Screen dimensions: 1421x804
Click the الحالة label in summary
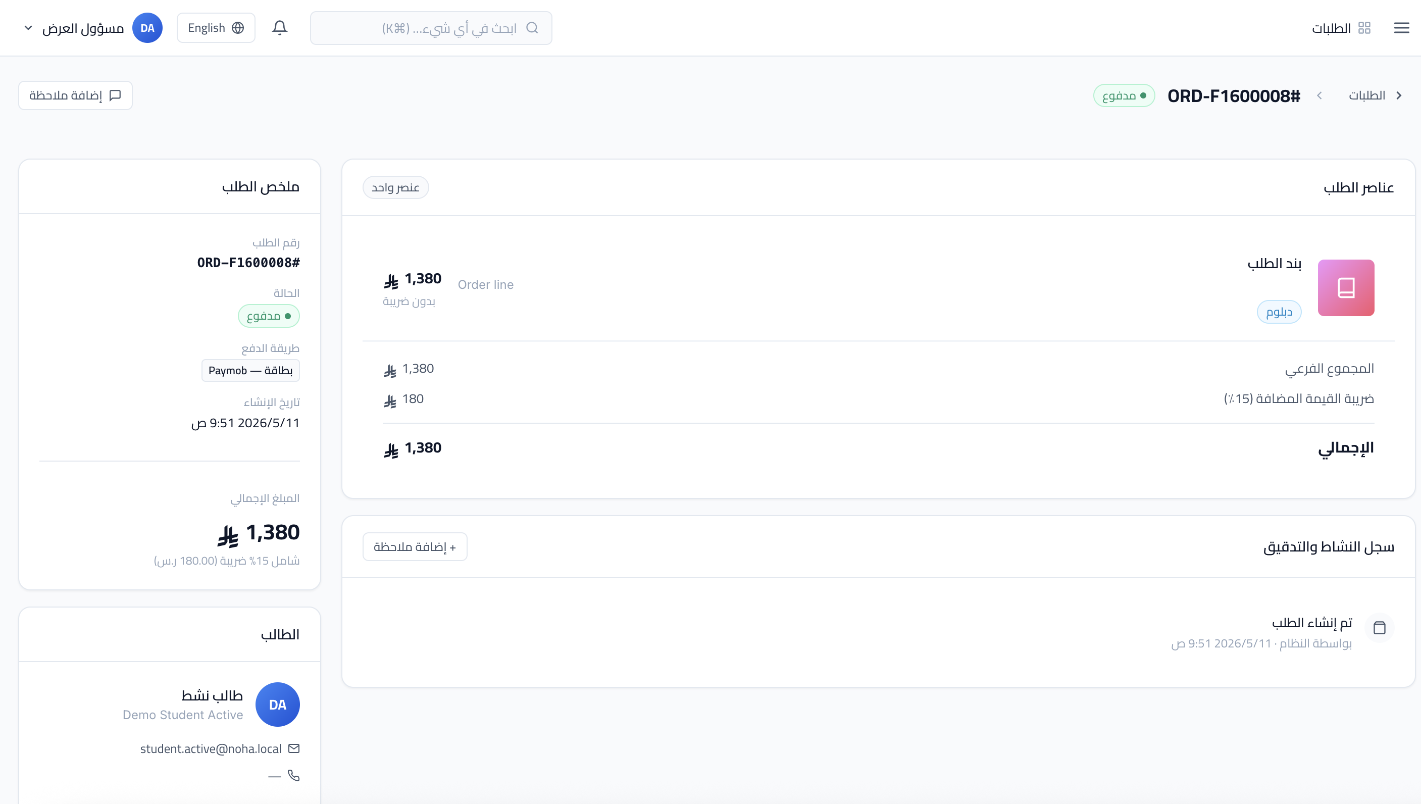coord(286,293)
